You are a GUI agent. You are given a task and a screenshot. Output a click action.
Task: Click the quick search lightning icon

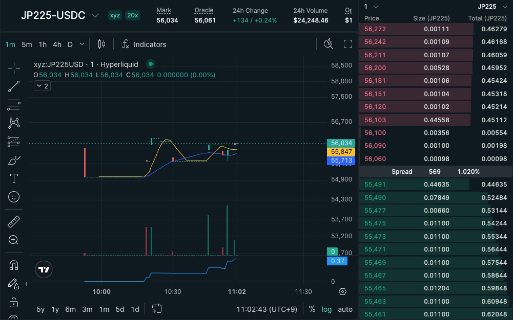(328, 44)
